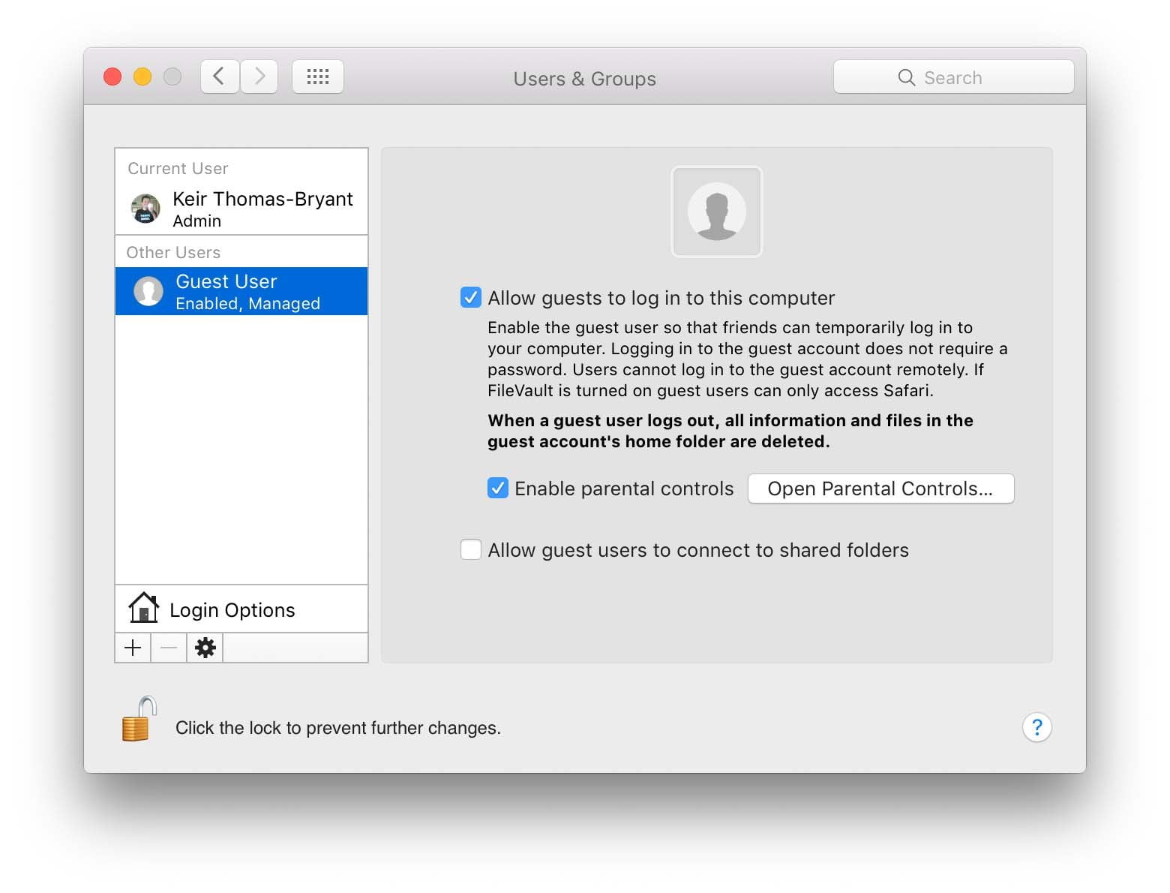Click the Guest User account picture
1170x893 pixels.
(x=716, y=211)
